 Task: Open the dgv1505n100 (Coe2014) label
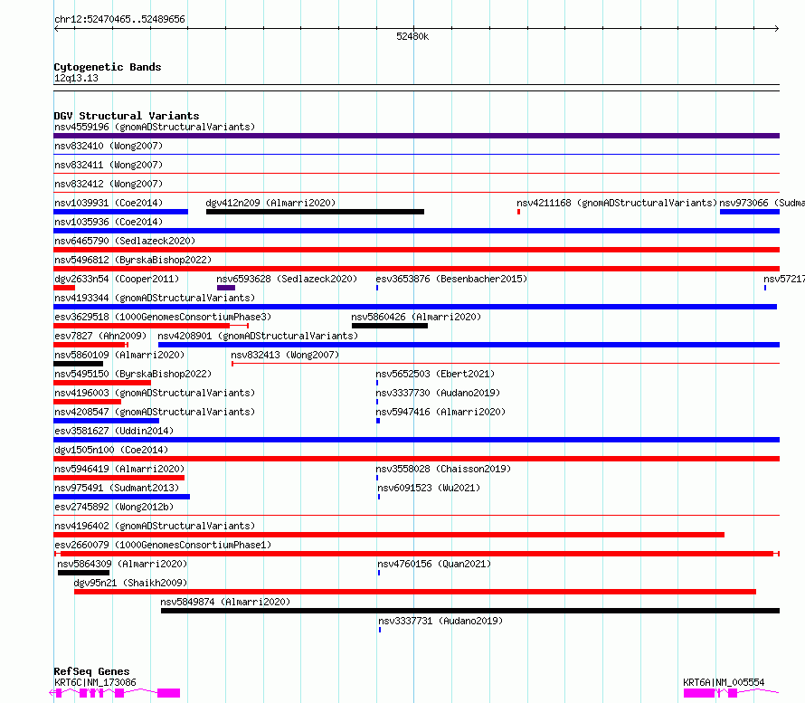[x=111, y=450]
